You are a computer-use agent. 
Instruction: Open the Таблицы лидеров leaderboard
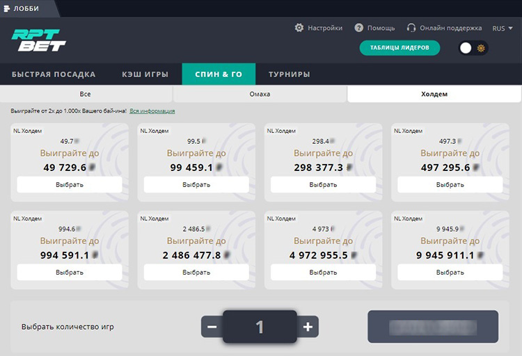click(400, 48)
